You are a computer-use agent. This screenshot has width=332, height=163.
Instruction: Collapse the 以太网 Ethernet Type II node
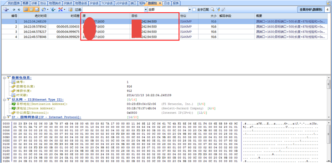pyautogui.click(x=4, y=99)
